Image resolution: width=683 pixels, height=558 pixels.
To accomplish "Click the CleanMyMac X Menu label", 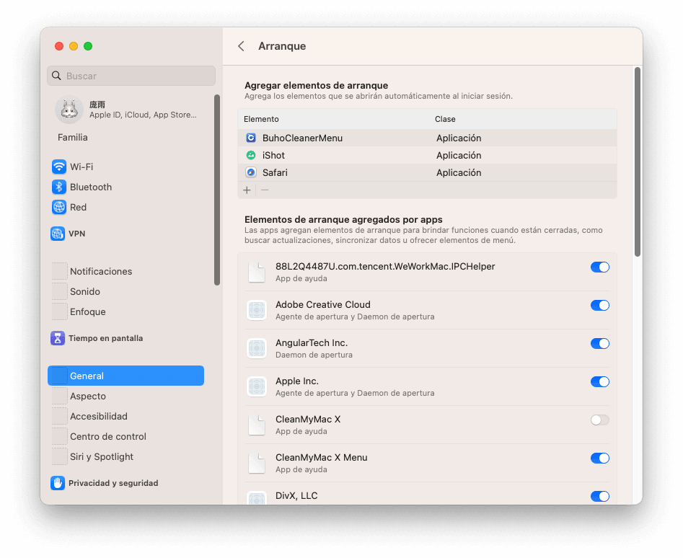I will pos(322,458).
